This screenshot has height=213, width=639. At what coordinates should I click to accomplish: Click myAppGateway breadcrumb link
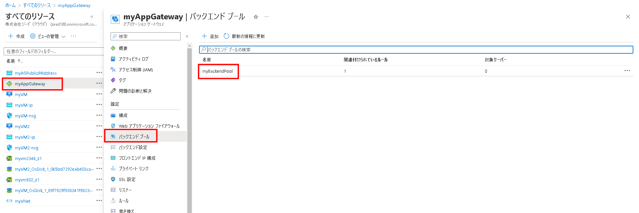[74, 5]
